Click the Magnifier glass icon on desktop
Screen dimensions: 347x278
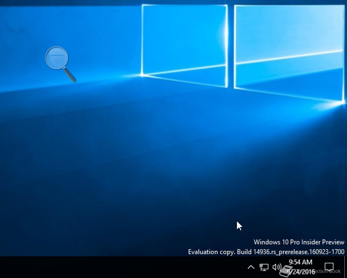pyautogui.click(x=60, y=64)
